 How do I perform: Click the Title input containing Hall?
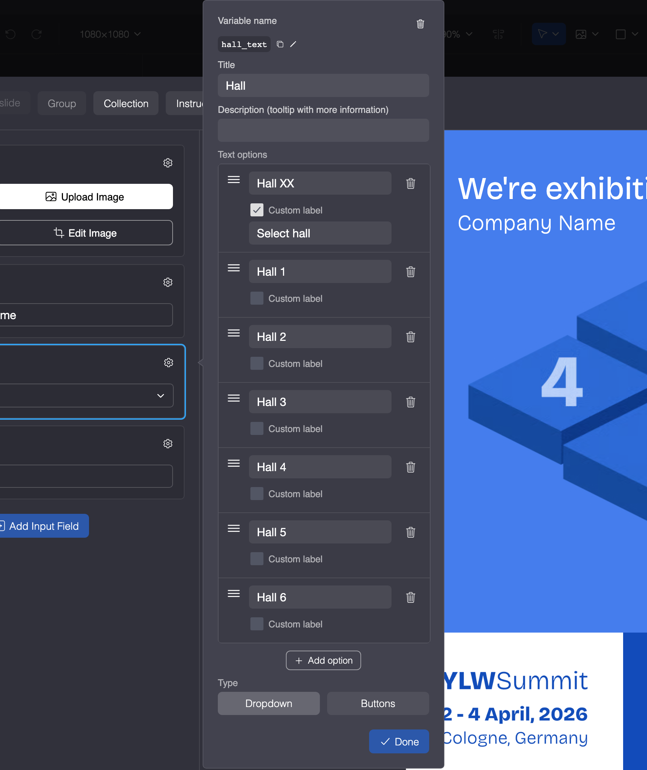pyautogui.click(x=323, y=85)
